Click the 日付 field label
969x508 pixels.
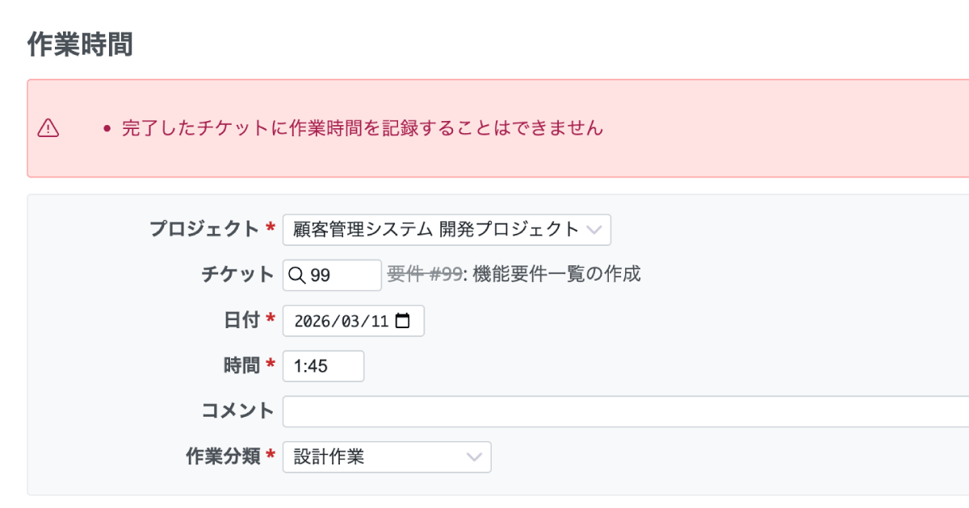click(x=241, y=320)
